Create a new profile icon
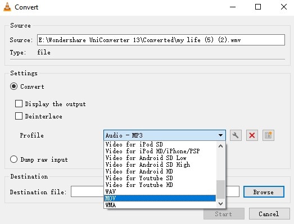 coord(268,135)
